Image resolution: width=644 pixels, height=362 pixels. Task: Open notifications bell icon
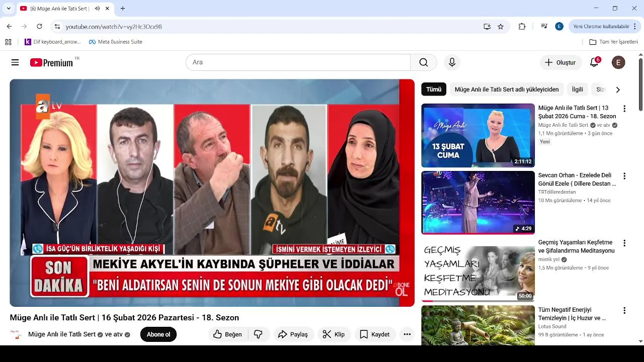pos(594,62)
